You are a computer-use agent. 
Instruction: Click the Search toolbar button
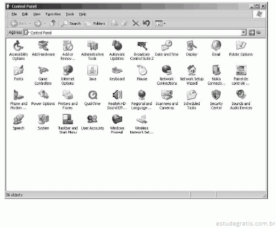pyautogui.click(x=71, y=23)
